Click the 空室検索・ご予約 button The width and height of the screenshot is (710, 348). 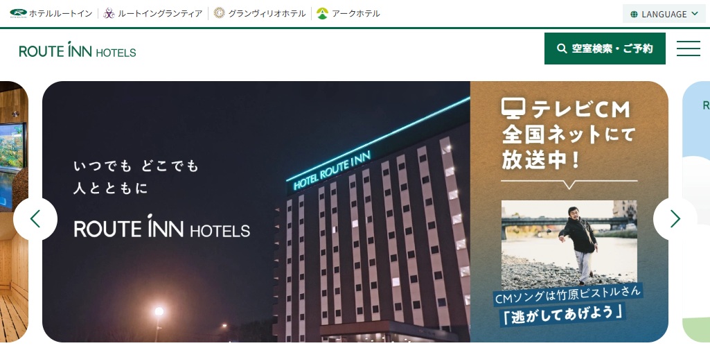[x=605, y=49]
